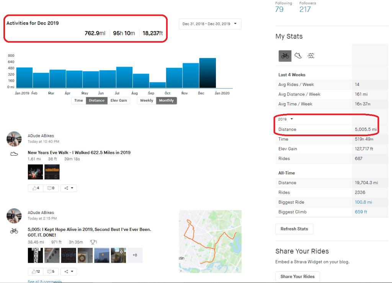392x283 pixels.
Task: Open share menu on New Years Eve Walk
Action: 69,188
